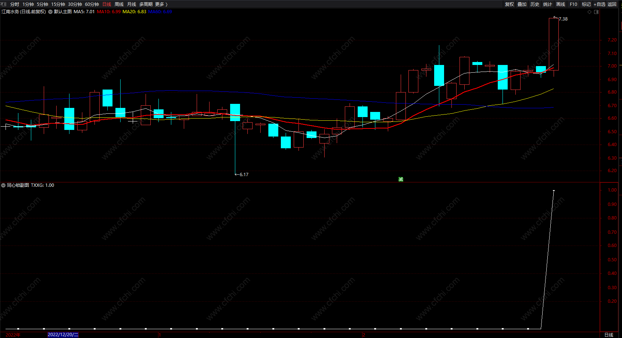Open the 同心锁副图 indicator dropdown

point(3,185)
